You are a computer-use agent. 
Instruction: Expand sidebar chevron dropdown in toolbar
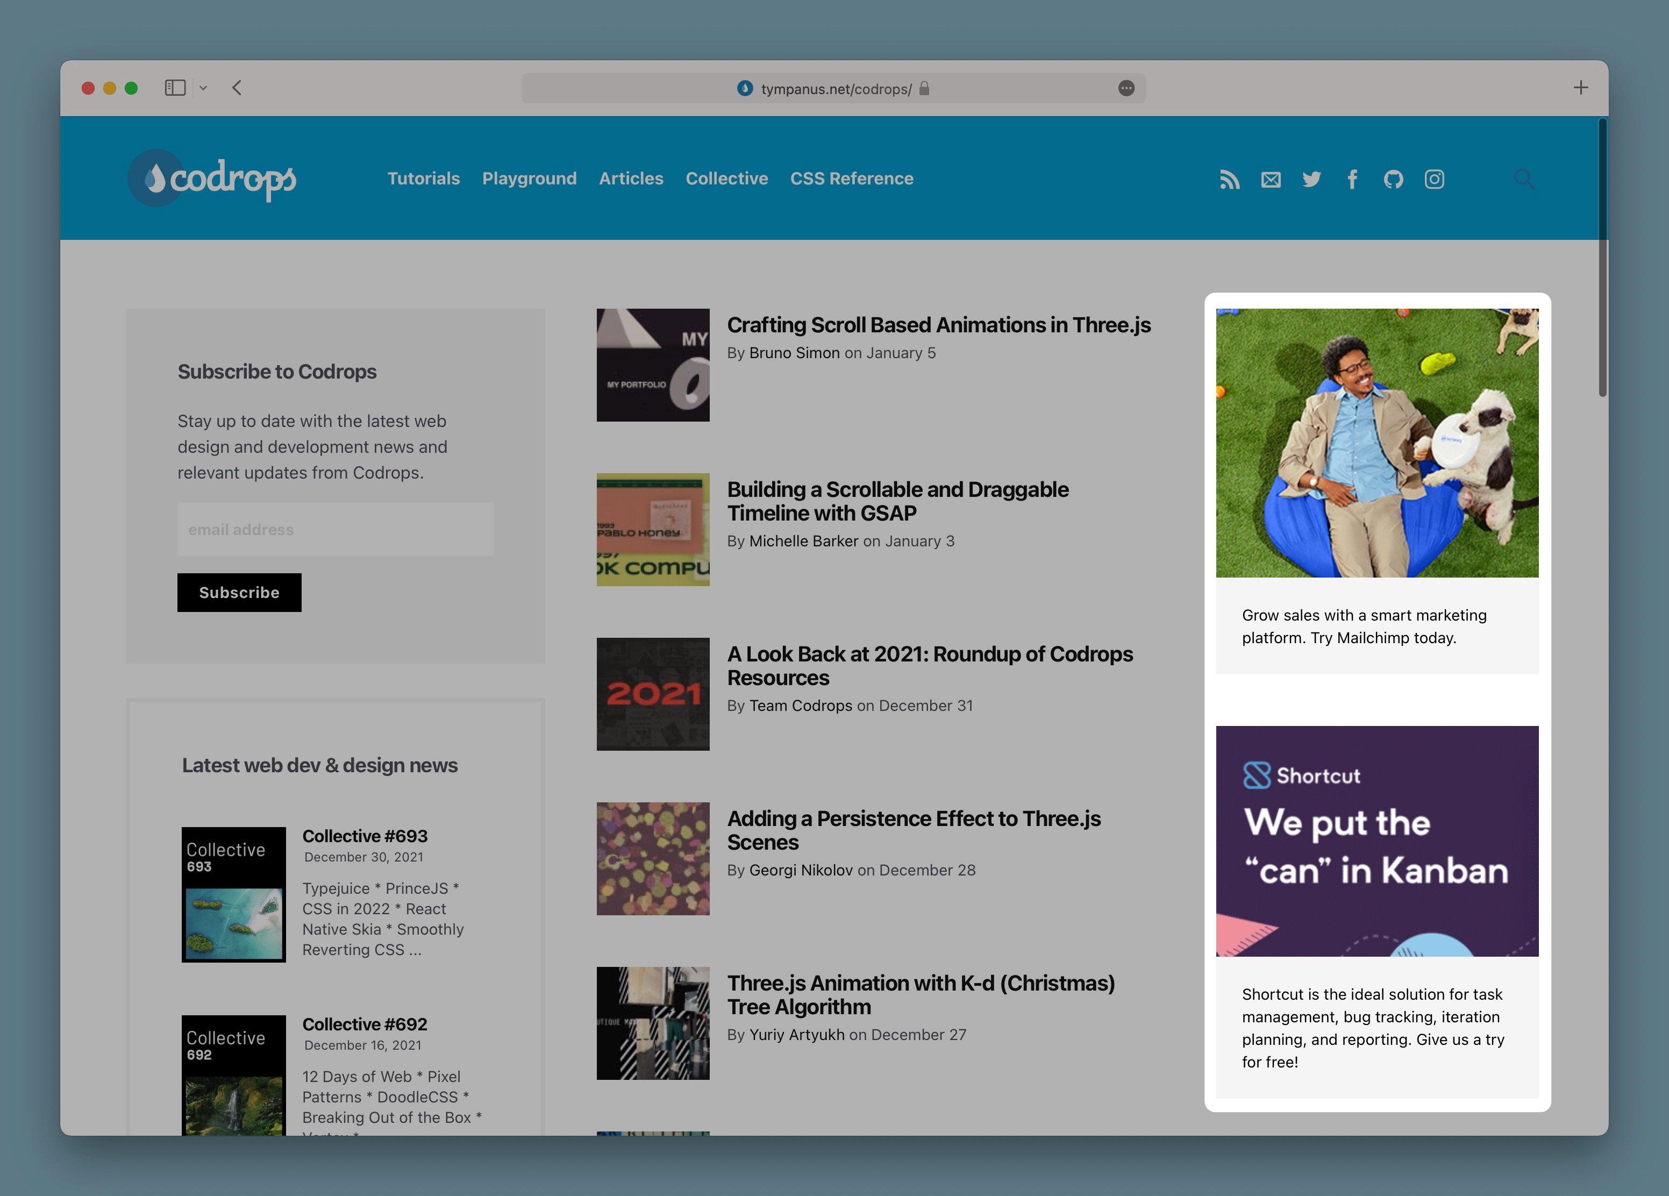[204, 88]
